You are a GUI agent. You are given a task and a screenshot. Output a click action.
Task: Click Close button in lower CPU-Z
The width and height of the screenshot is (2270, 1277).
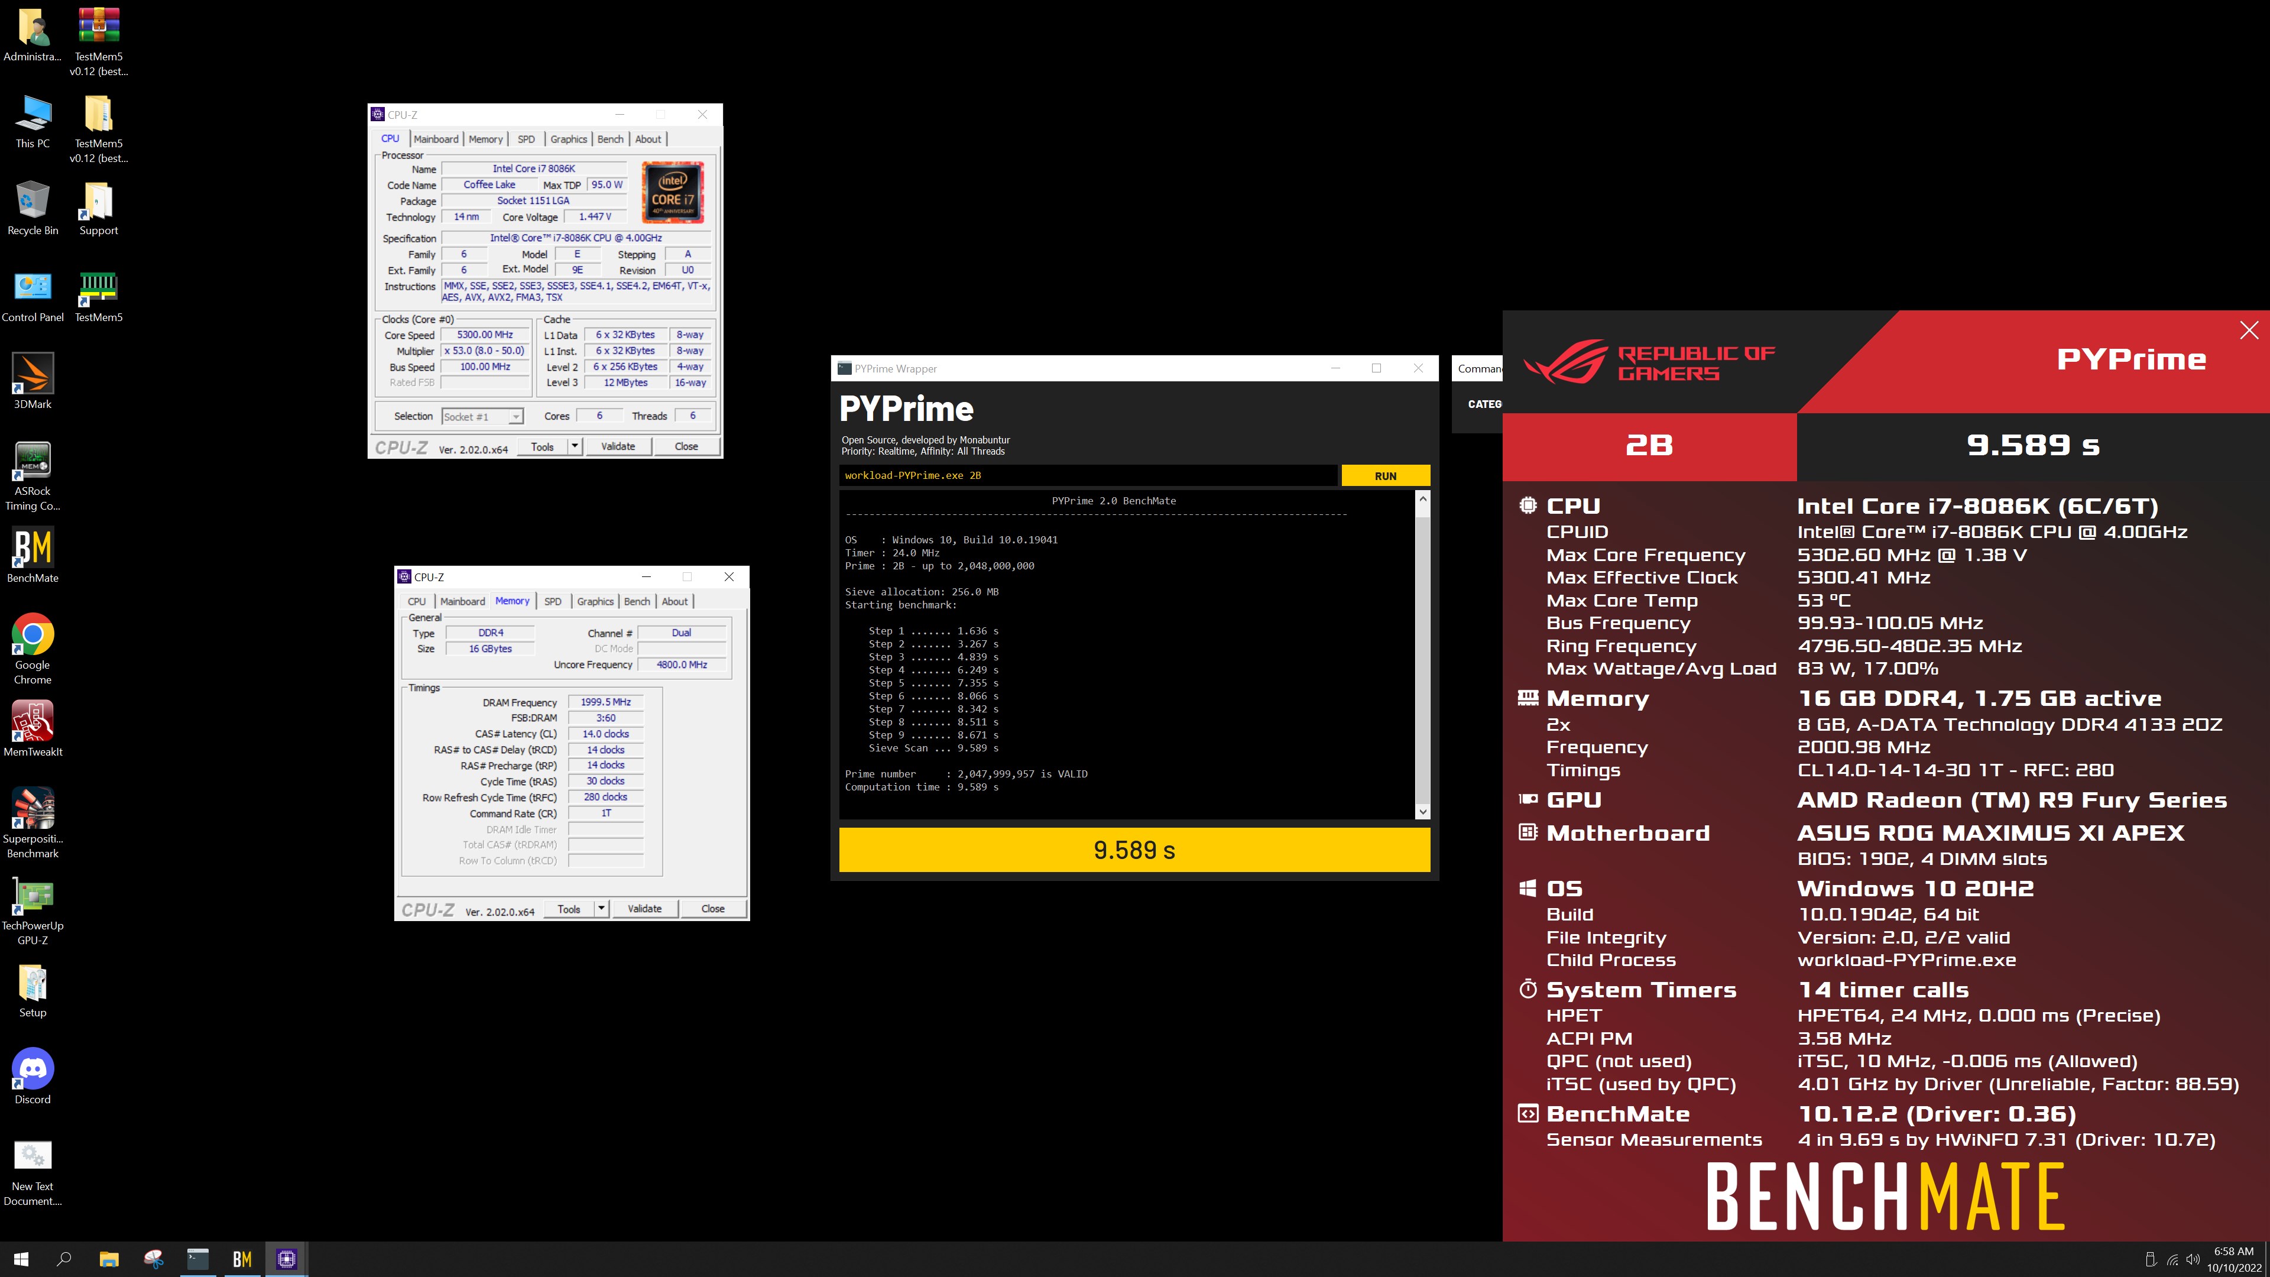click(713, 907)
